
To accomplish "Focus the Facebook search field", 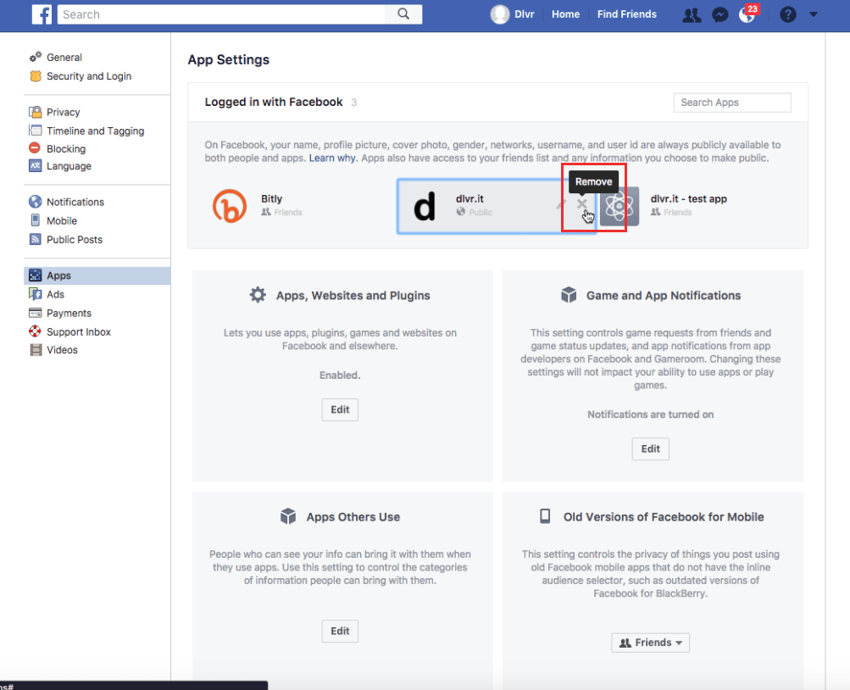I will pos(221,14).
